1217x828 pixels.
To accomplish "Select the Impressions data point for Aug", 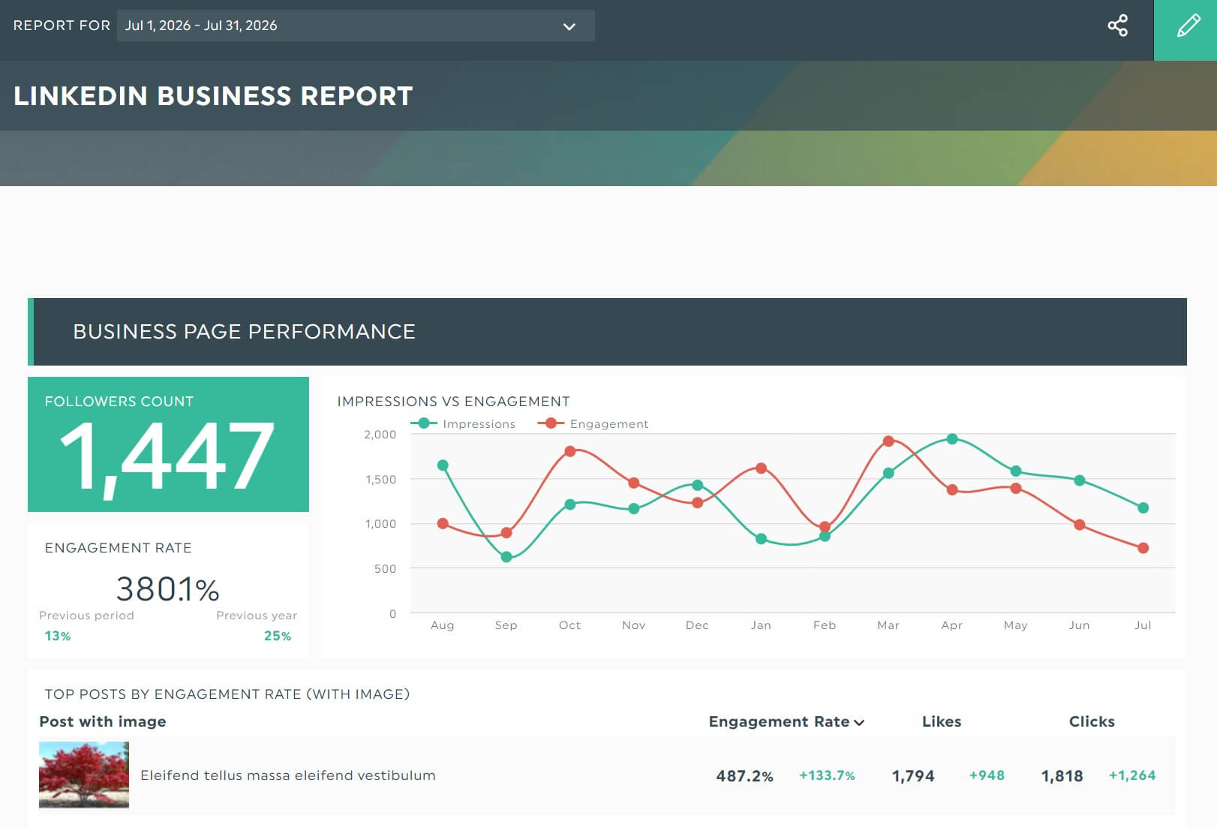I will (443, 465).
